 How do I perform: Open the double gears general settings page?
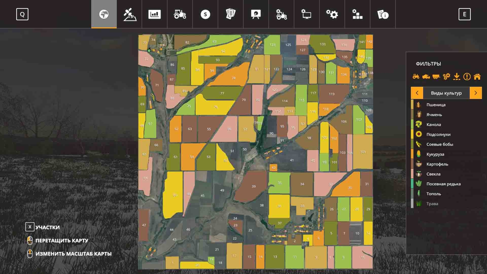(332, 14)
